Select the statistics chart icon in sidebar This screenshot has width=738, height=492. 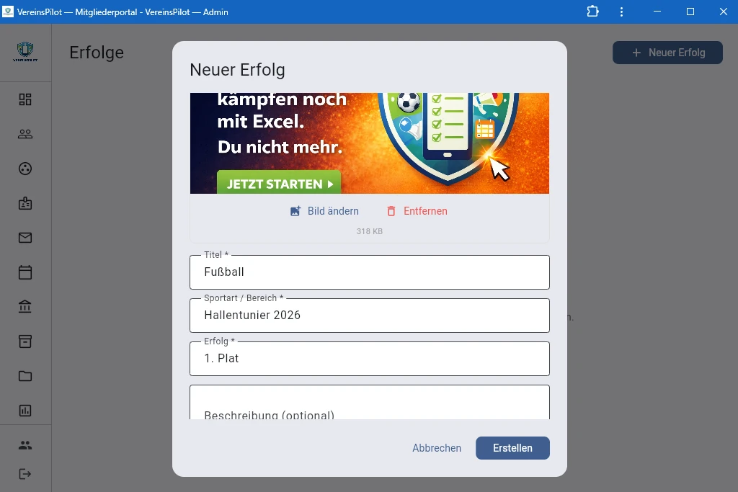pyautogui.click(x=25, y=410)
